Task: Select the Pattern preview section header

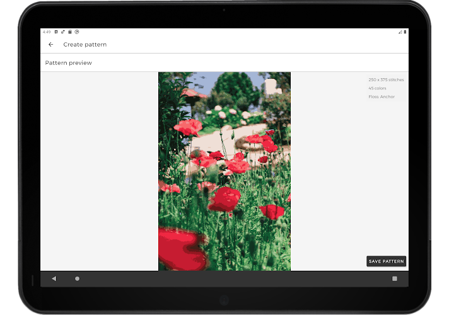Action: pos(69,63)
